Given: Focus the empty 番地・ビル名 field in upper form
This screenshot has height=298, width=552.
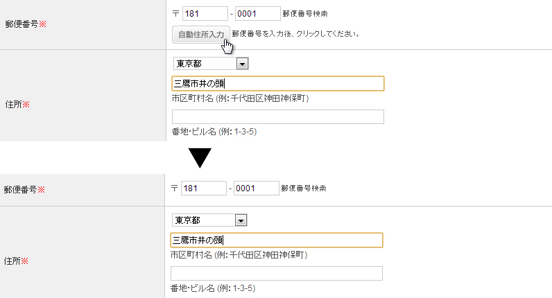Looking at the screenshot, I should point(278,116).
